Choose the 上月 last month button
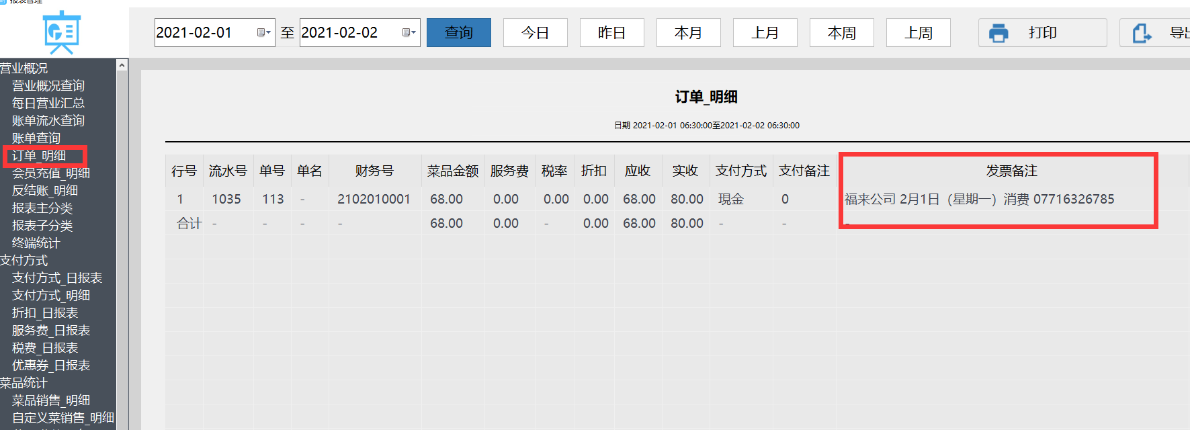This screenshot has width=1190, height=430. [x=765, y=32]
